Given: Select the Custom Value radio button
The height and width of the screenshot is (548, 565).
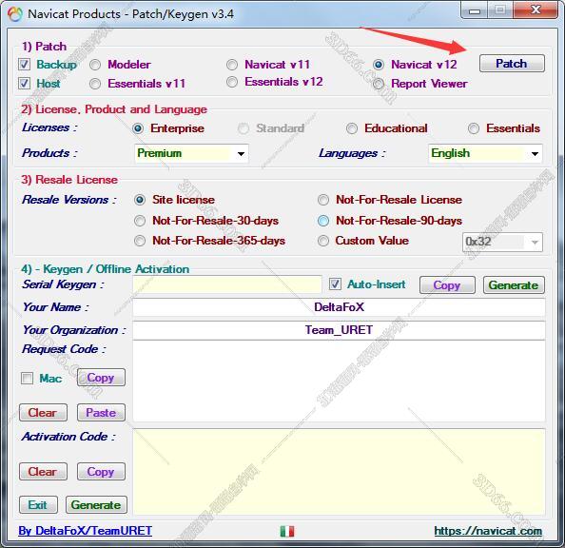Looking at the screenshot, I should click(323, 241).
